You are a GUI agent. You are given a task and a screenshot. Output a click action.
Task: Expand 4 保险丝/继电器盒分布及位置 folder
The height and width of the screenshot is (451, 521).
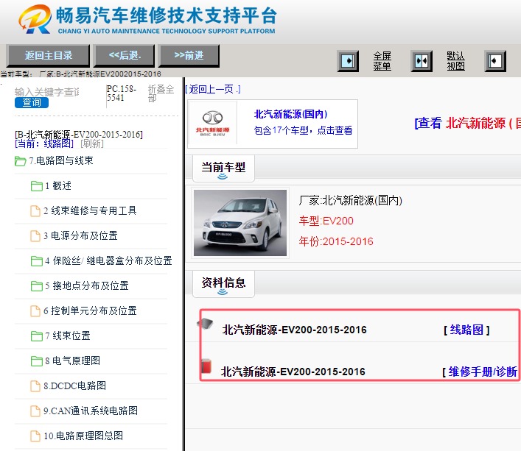pyautogui.click(x=108, y=260)
